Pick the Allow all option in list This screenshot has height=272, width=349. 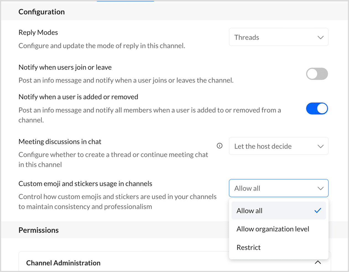point(249,211)
